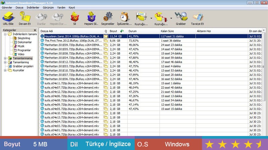Click the URL Ekle toolbar icon
The width and height of the screenshot is (268, 150).
coord(8,17)
